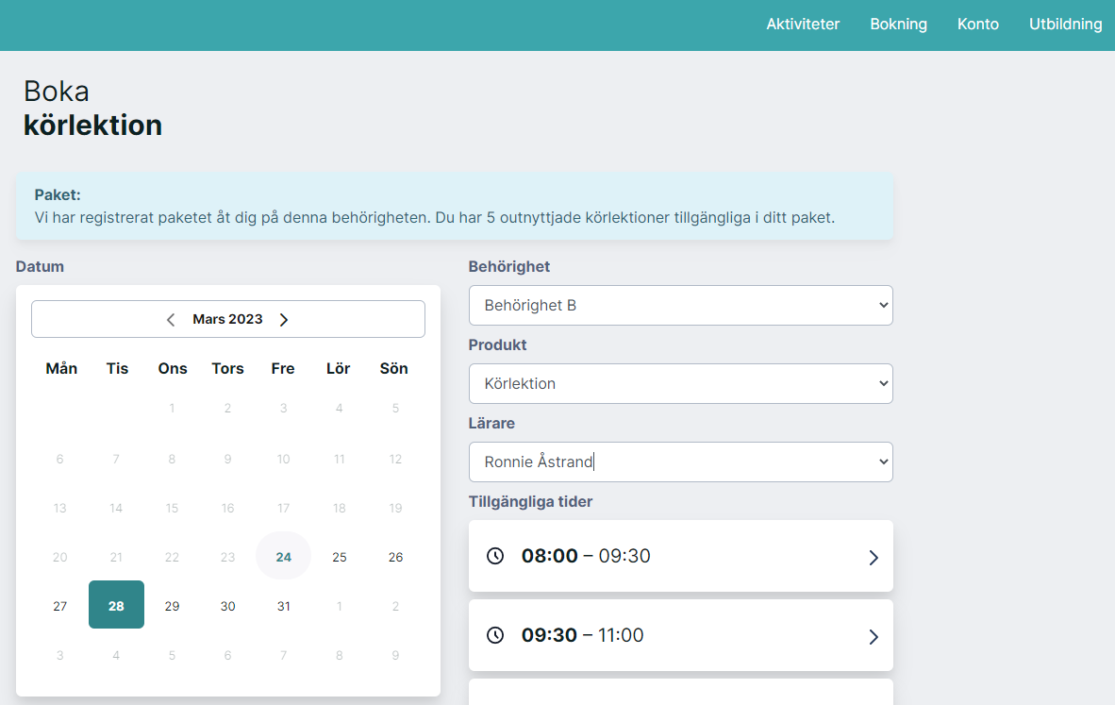Click the Boka körlektion heading
This screenshot has height=705, width=1115.
click(92, 109)
